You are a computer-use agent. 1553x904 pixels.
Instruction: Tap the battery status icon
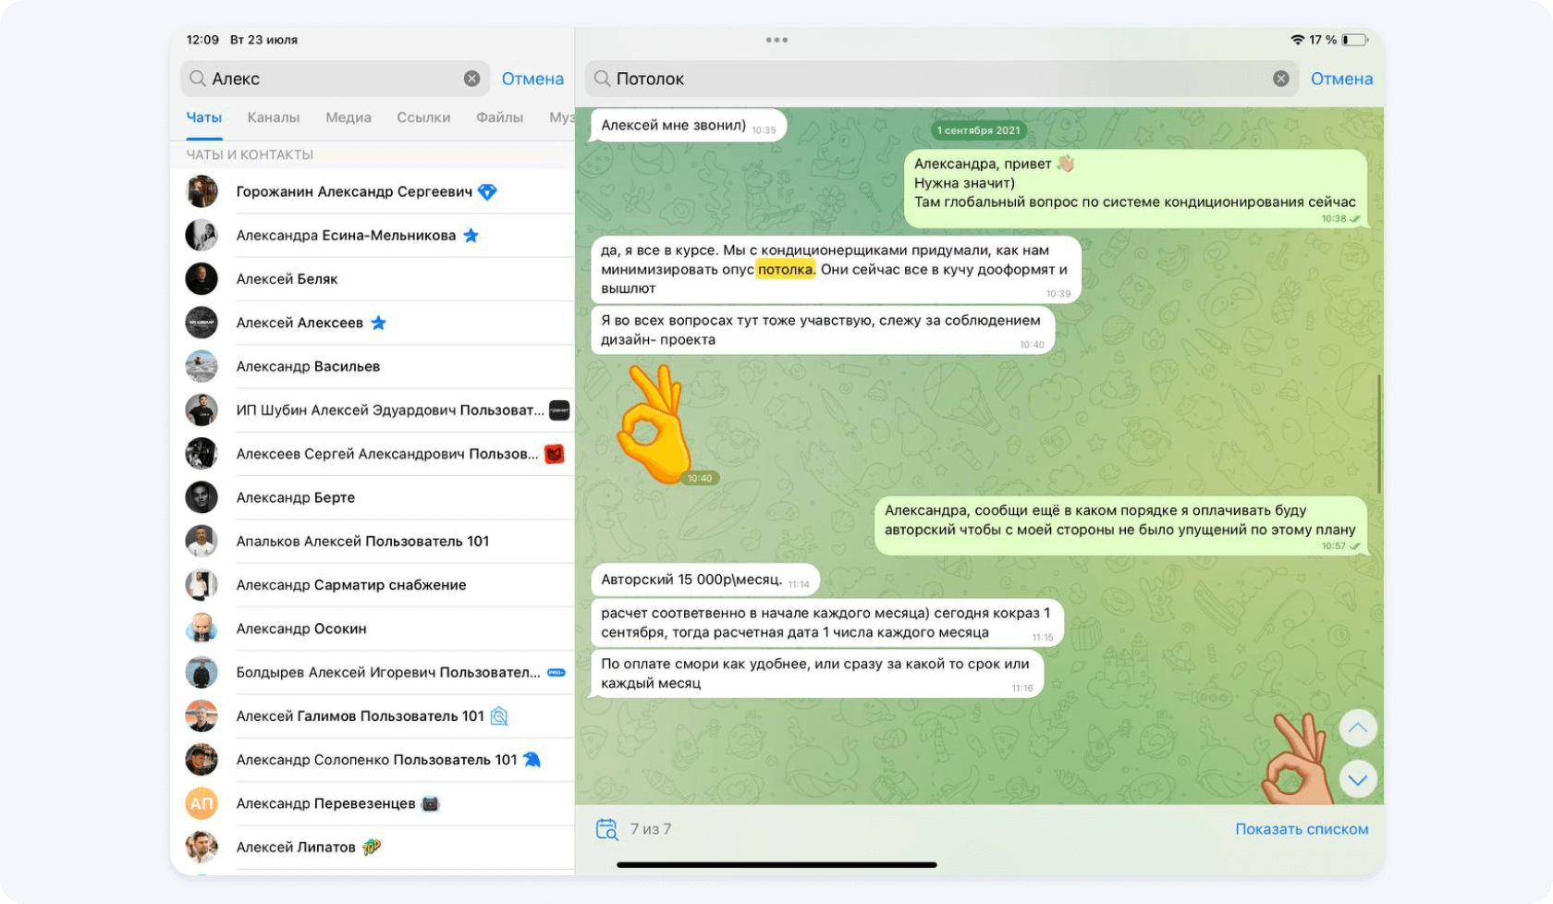point(1354,40)
